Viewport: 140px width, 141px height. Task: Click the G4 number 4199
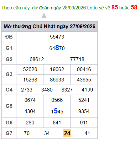tap(87, 90)
